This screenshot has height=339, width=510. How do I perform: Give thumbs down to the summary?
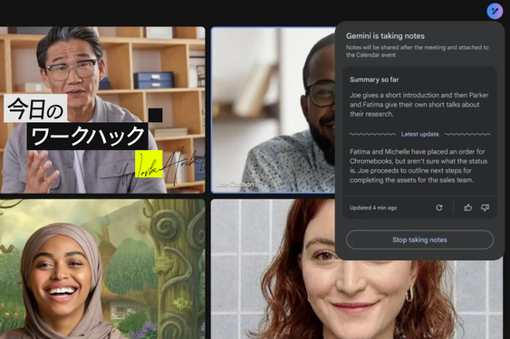(485, 208)
